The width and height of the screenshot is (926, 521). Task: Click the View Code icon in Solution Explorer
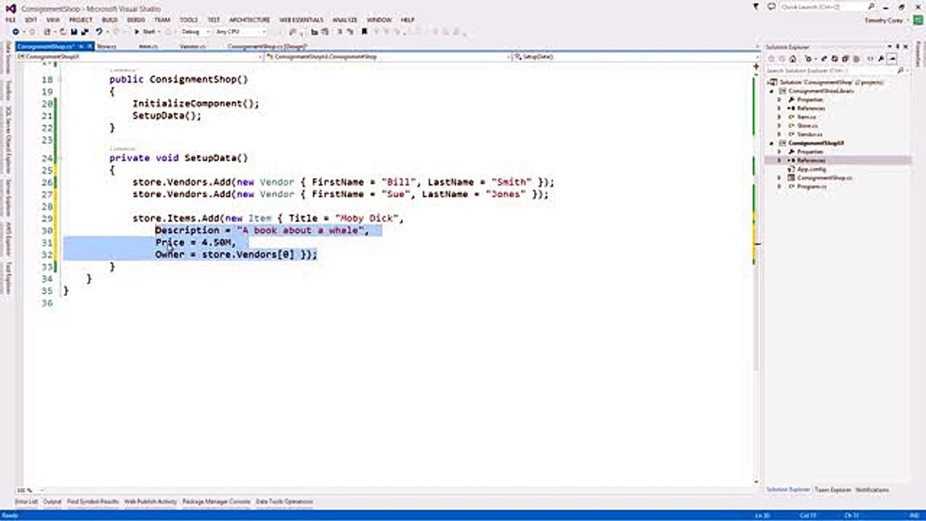(x=870, y=59)
